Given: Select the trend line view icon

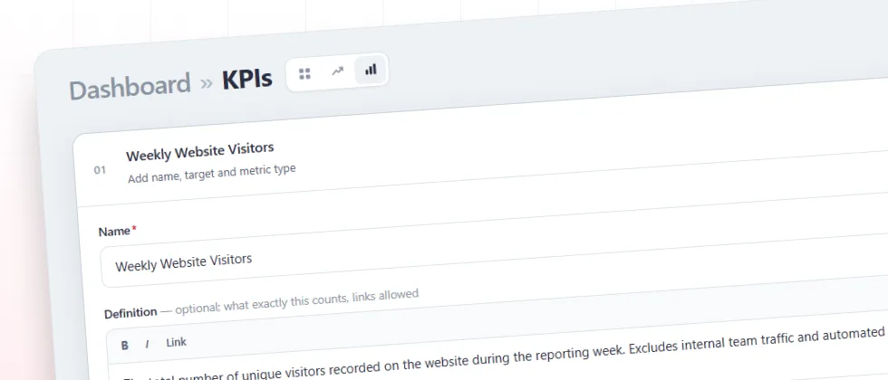Looking at the screenshot, I should (337, 71).
